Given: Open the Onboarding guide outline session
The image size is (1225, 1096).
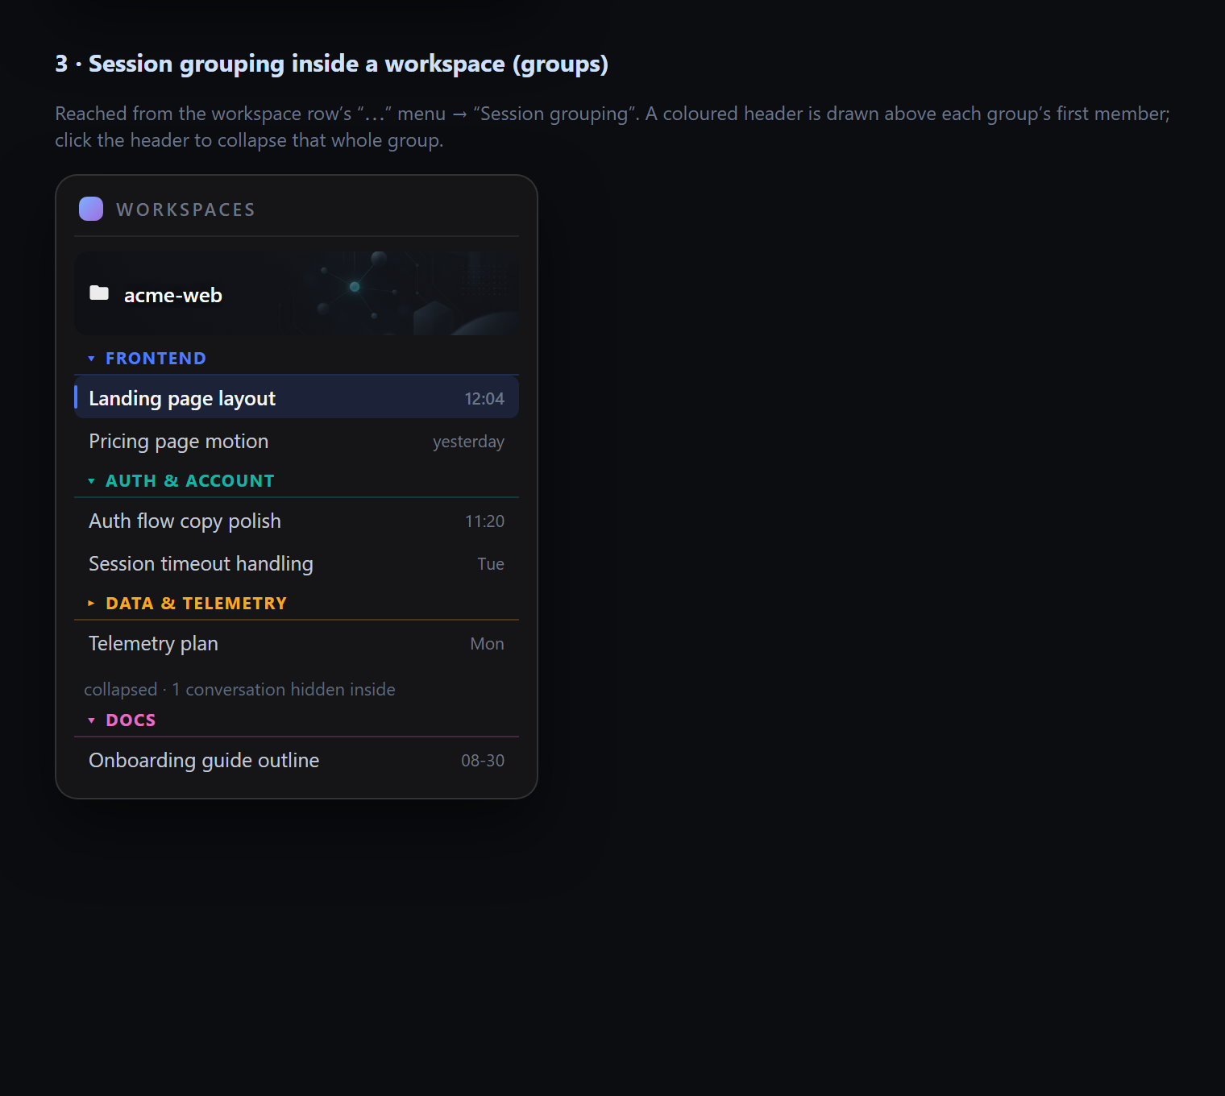Looking at the screenshot, I should pos(297,761).
